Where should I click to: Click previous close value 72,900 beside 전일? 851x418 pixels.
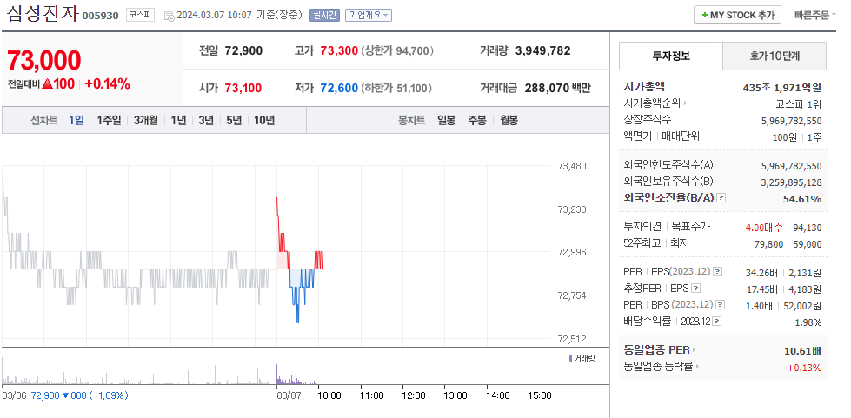[243, 51]
